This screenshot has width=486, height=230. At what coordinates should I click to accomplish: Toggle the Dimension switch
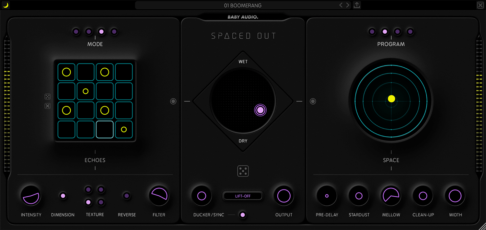[x=63, y=196]
